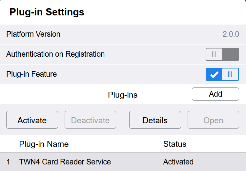
Task: Click the Platform Version label
Action: [33, 34]
